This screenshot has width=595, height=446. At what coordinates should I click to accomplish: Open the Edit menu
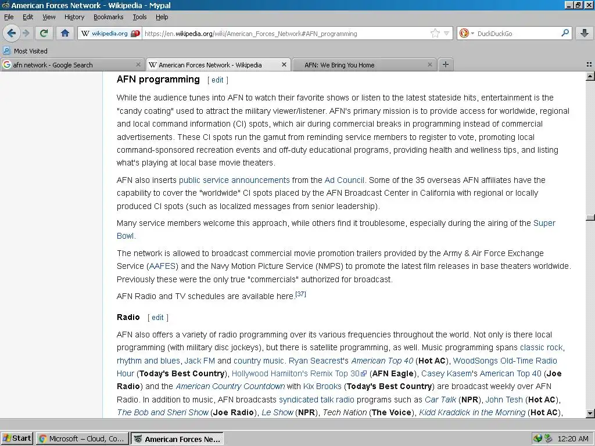28,17
